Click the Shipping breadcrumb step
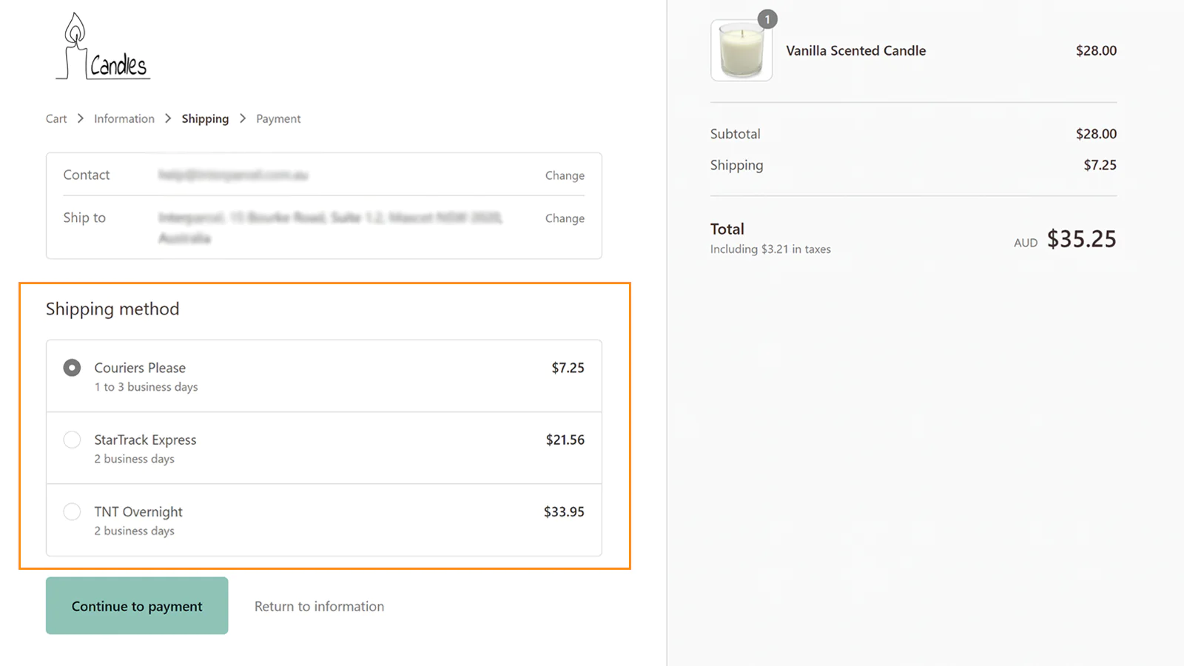1184x666 pixels. pos(205,118)
